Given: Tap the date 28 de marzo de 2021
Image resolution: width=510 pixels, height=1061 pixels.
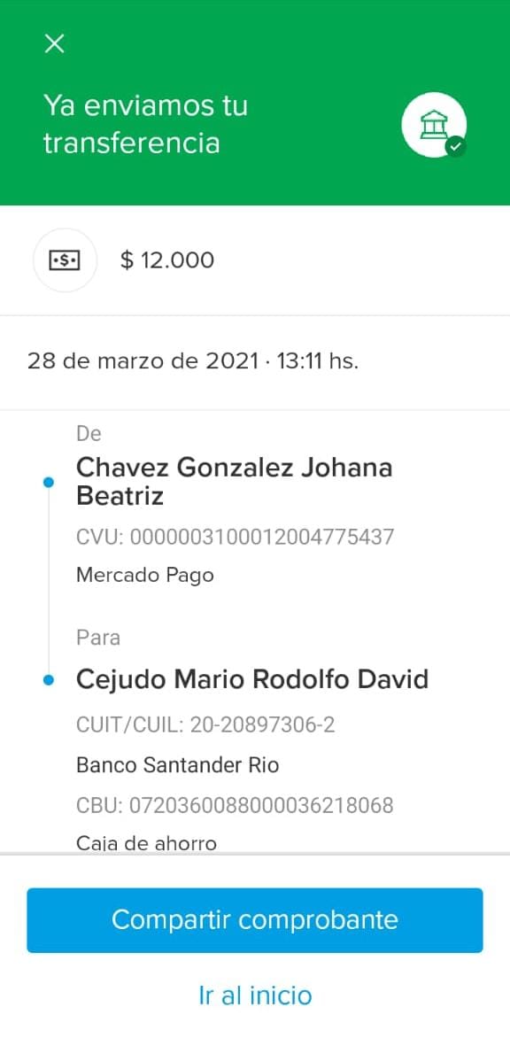Looking at the screenshot, I should pyautogui.click(x=143, y=360).
